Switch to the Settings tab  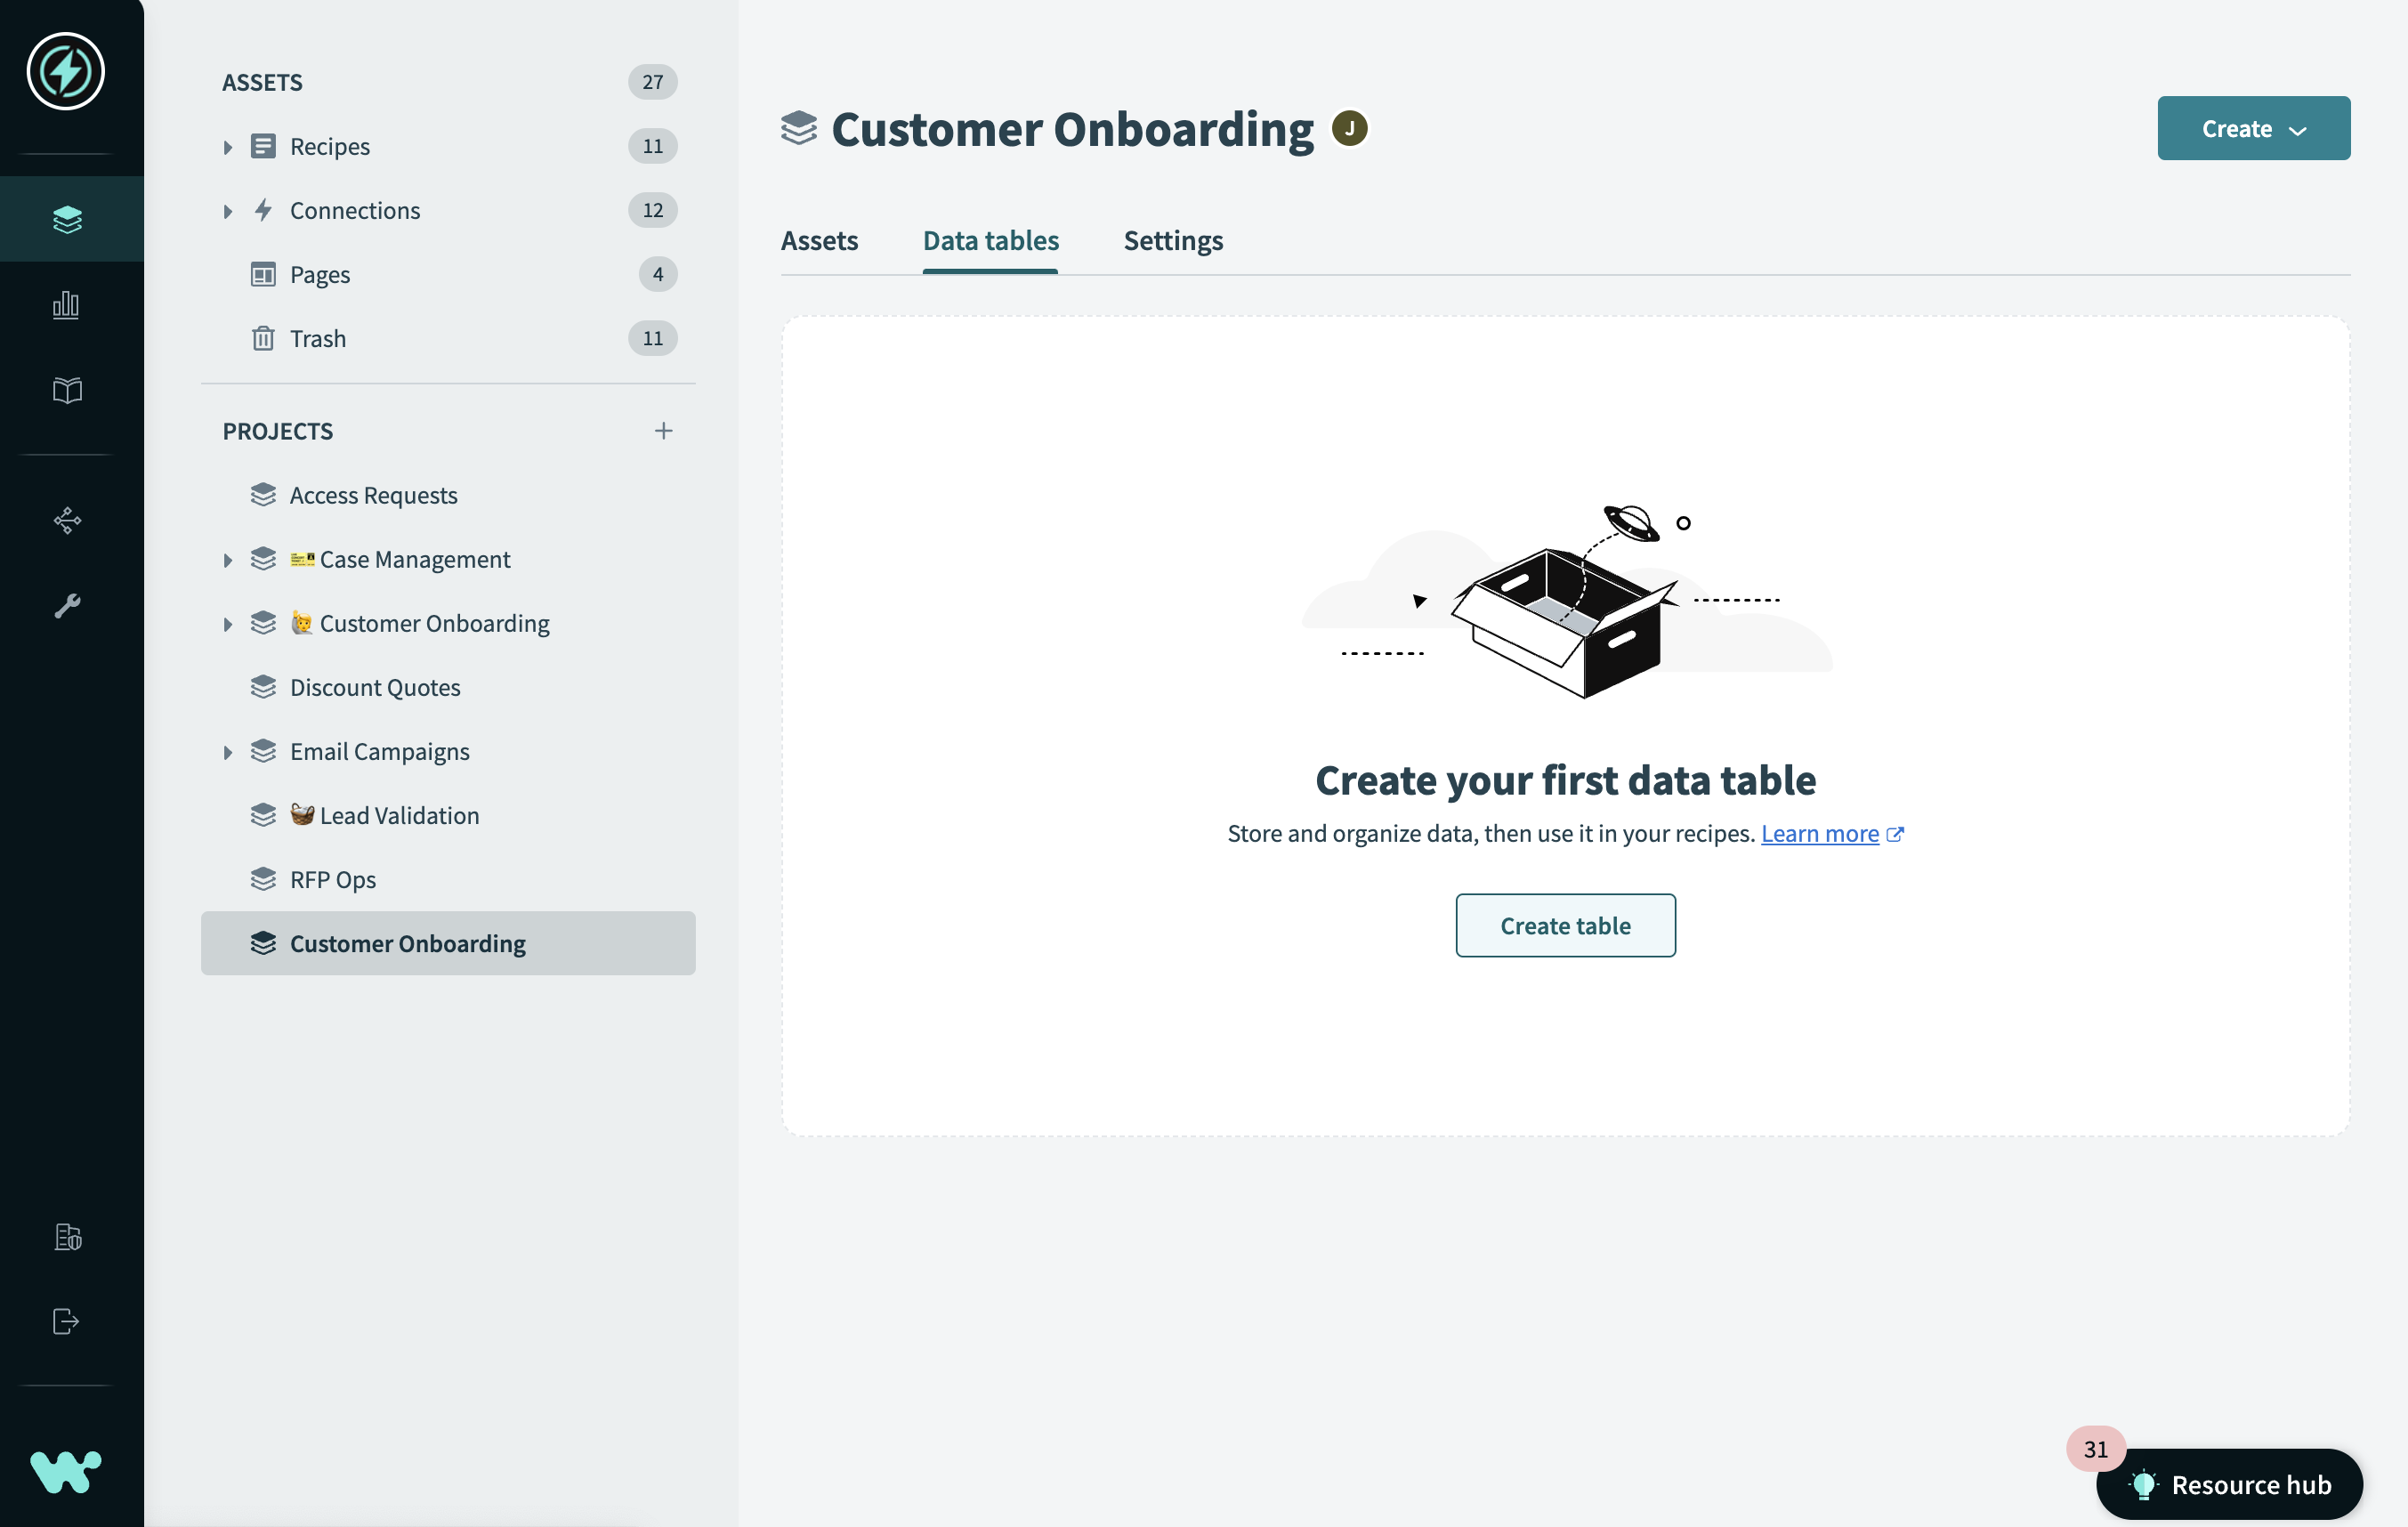click(x=1172, y=241)
